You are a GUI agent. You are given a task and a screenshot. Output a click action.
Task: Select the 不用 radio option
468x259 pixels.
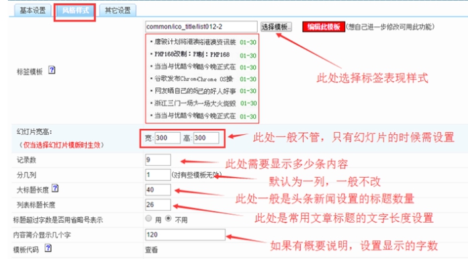tap(169, 219)
